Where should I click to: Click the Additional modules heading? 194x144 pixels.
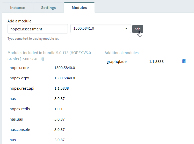click(121, 53)
